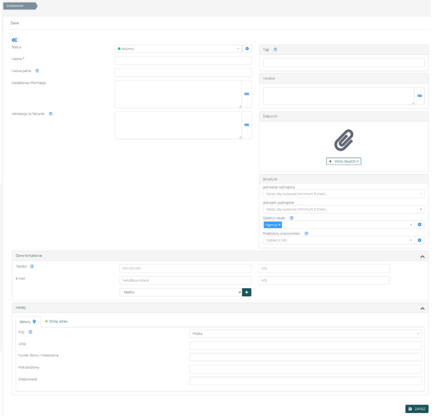This screenshot has height=416, width=432.
Task: Click the Dodaj załącznik button
Action: (x=344, y=161)
